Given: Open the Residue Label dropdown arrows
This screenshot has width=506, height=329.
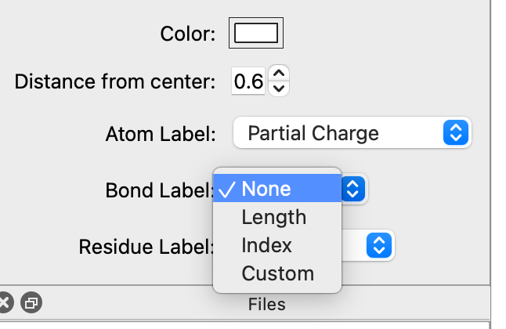Looking at the screenshot, I should pos(379,246).
